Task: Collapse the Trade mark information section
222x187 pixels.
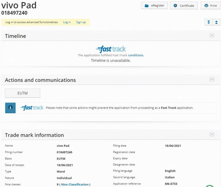Action: point(212,134)
